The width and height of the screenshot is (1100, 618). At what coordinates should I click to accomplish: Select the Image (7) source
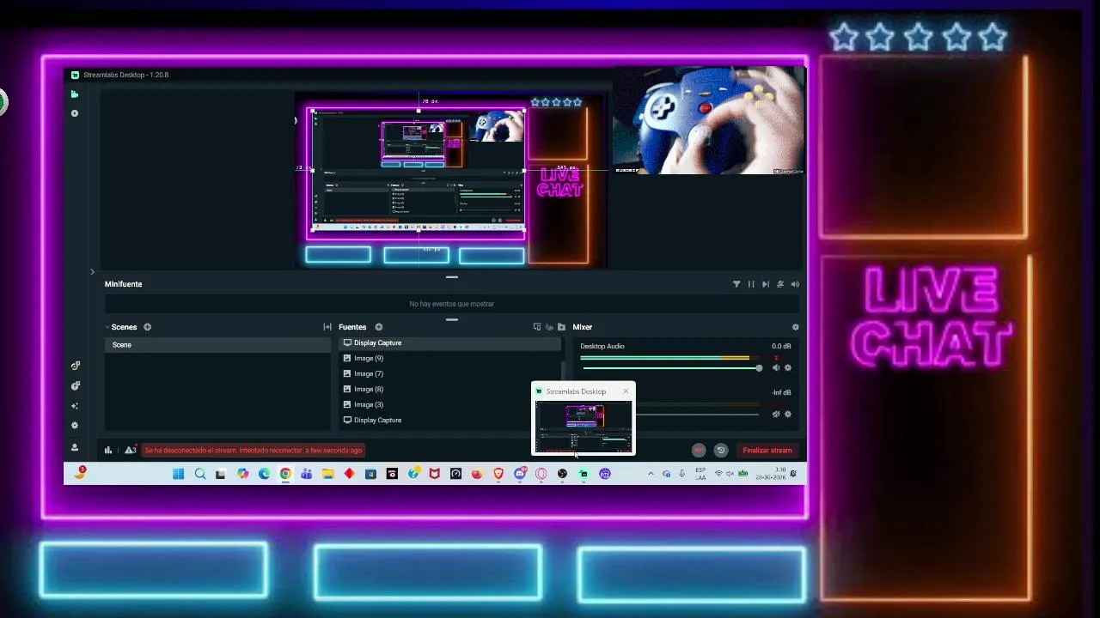[x=451, y=373]
